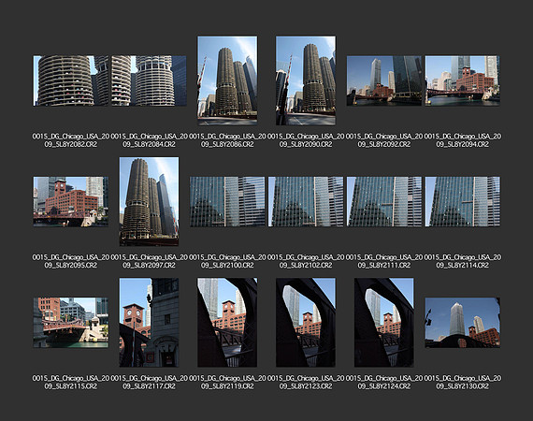Select the SL8Y2100 glass reflection thumbnail

click(227, 201)
